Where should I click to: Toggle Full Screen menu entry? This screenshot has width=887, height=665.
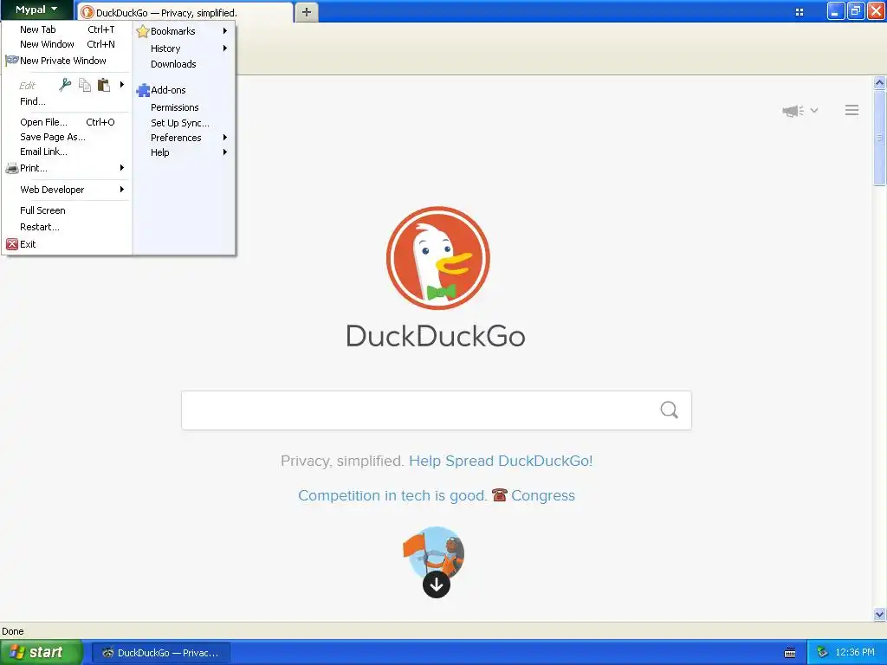67,210
